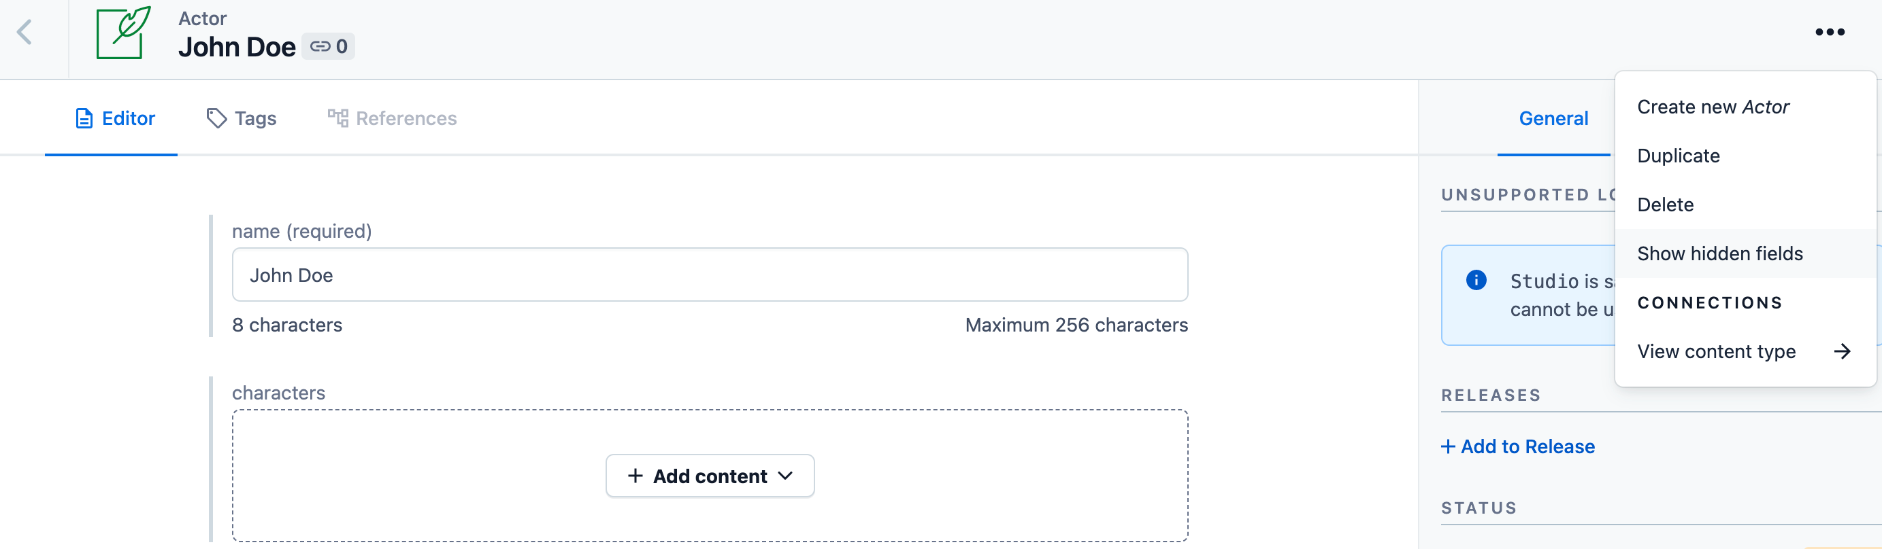
Task: Switch to the General sidebar tab
Action: 1553,118
